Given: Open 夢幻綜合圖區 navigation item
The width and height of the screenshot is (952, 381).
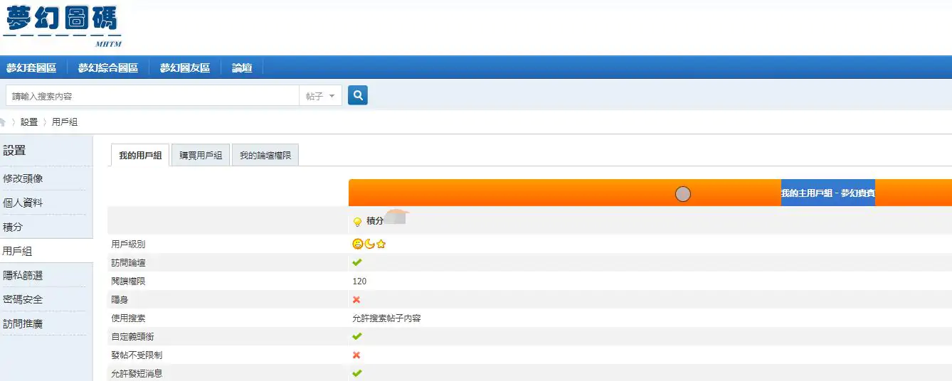Looking at the screenshot, I should [108, 68].
